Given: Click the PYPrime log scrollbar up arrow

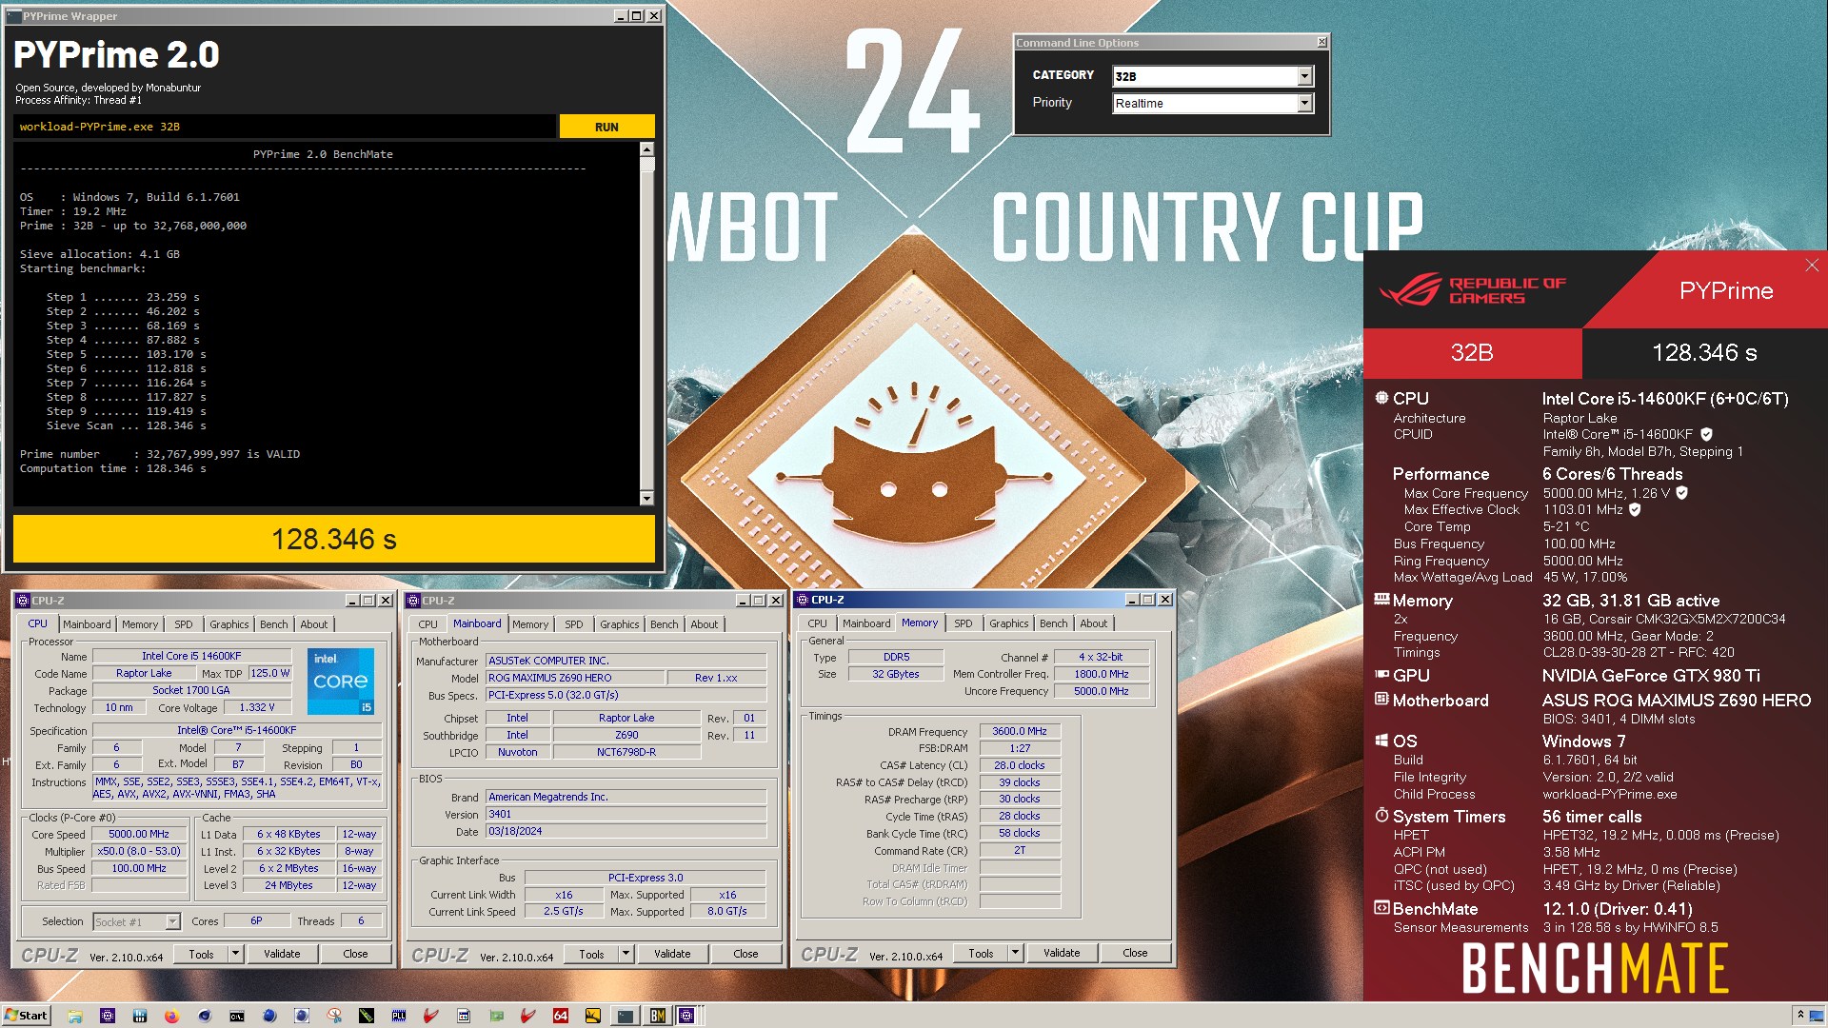Looking at the screenshot, I should point(646,149).
